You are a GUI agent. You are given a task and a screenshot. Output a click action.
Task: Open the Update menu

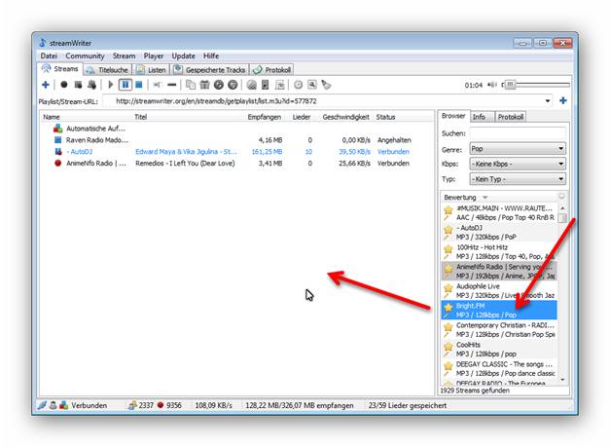(183, 56)
